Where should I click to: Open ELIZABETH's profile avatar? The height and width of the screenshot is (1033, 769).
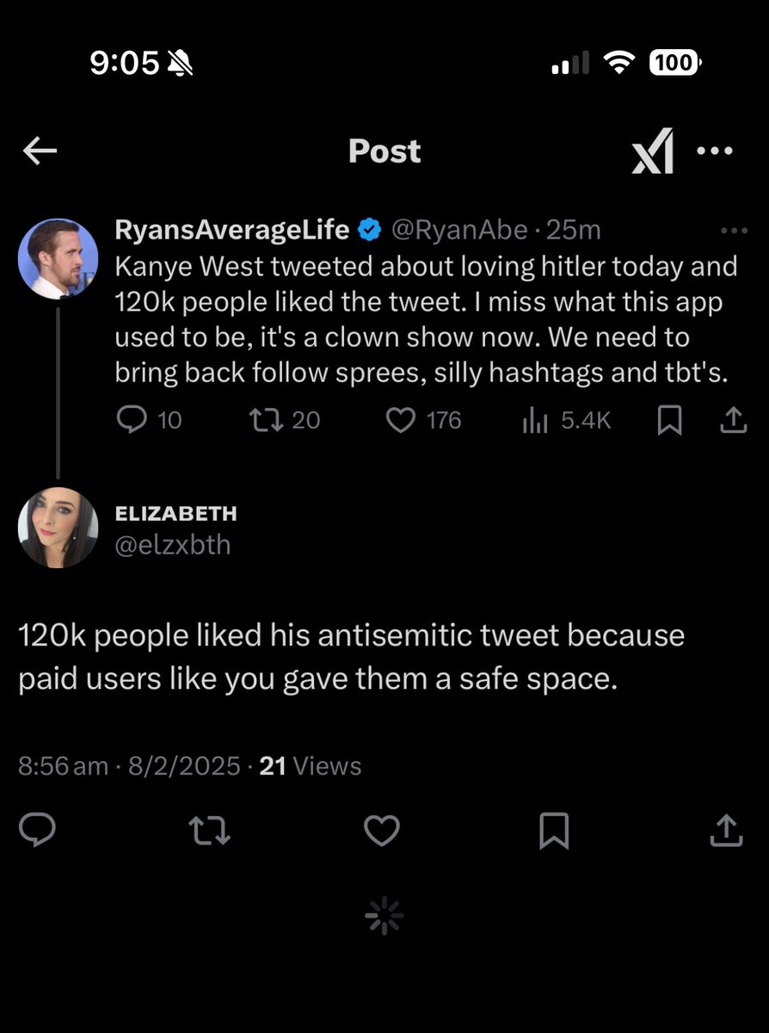(58, 528)
